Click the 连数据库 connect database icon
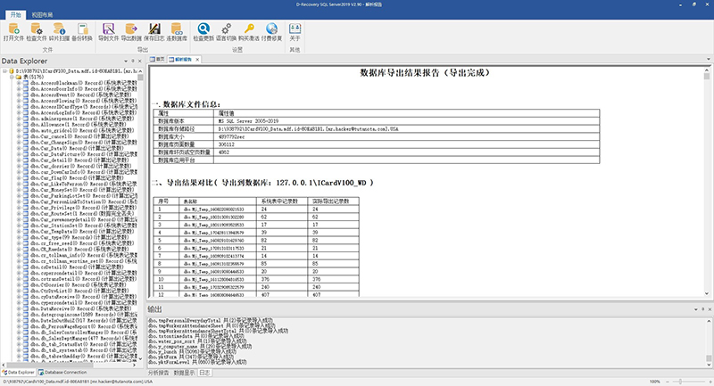The width and height of the screenshot is (714, 386). 177,32
